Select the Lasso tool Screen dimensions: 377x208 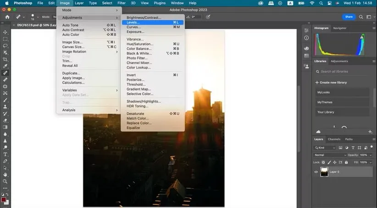pyautogui.click(x=6, y=46)
